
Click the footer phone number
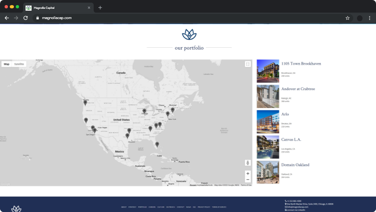click(293, 201)
